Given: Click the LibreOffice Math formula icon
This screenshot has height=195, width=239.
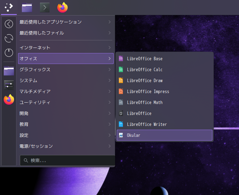Looking at the screenshot, I should tap(121, 102).
